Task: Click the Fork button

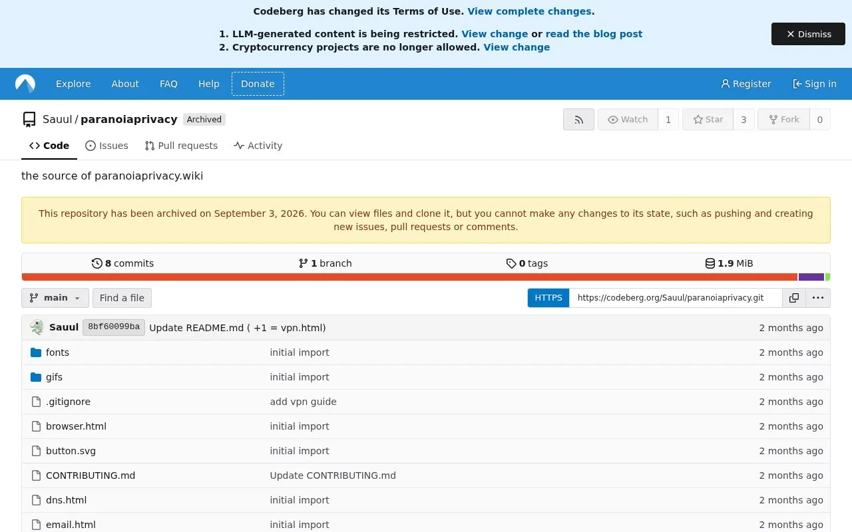Action: (783, 120)
